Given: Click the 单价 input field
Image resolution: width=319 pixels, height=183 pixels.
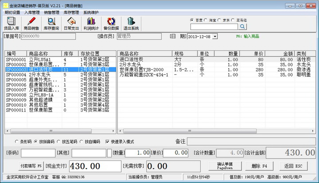Looking at the screenshot, I should click(x=175, y=153).
